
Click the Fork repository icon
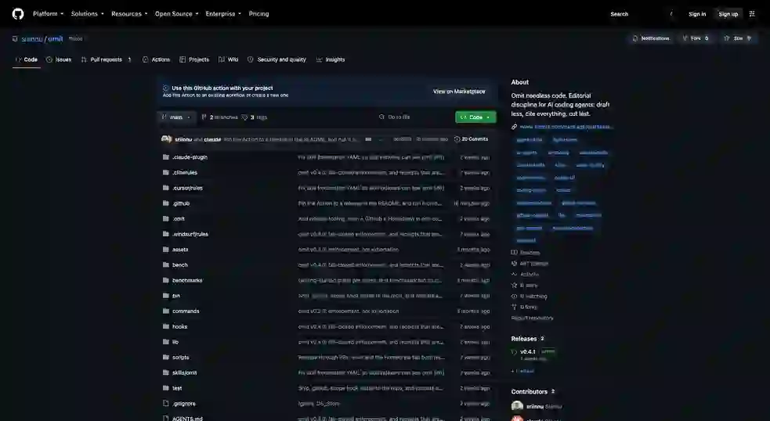point(685,38)
